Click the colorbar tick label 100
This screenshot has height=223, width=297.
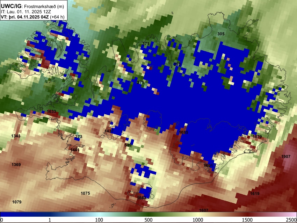tap(99, 220)
